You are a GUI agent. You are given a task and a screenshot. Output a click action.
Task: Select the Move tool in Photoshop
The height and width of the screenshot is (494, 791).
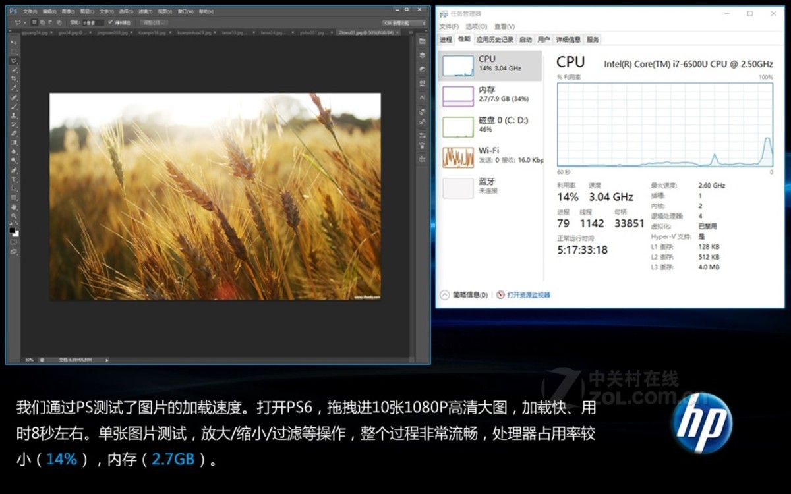pyautogui.click(x=14, y=42)
